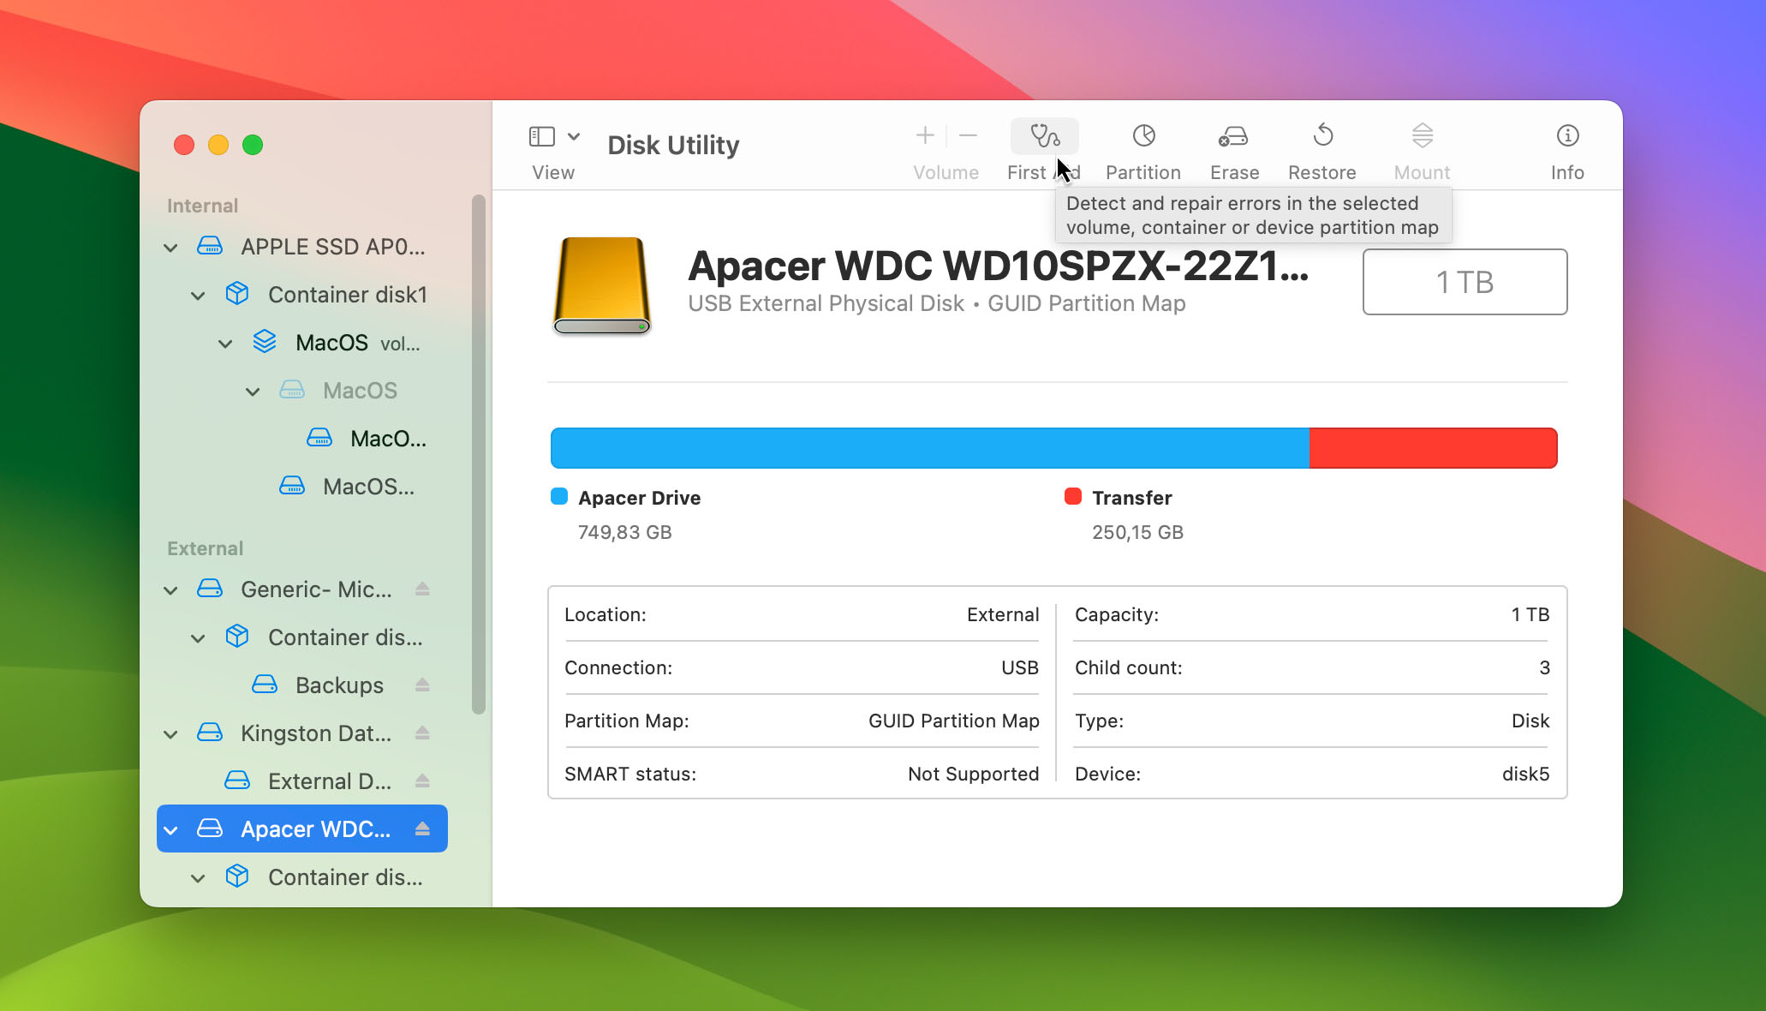
Task: Click the Child count value 3
Action: (1544, 667)
